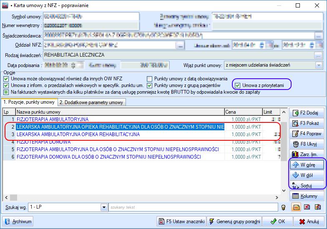Click F5 Ustaw znaczniki button
This screenshot has width=327, height=229.
point(181,222)
